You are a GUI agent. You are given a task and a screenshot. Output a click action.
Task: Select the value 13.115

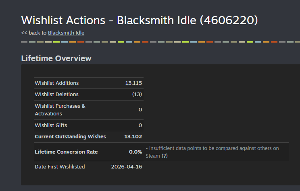133,83
